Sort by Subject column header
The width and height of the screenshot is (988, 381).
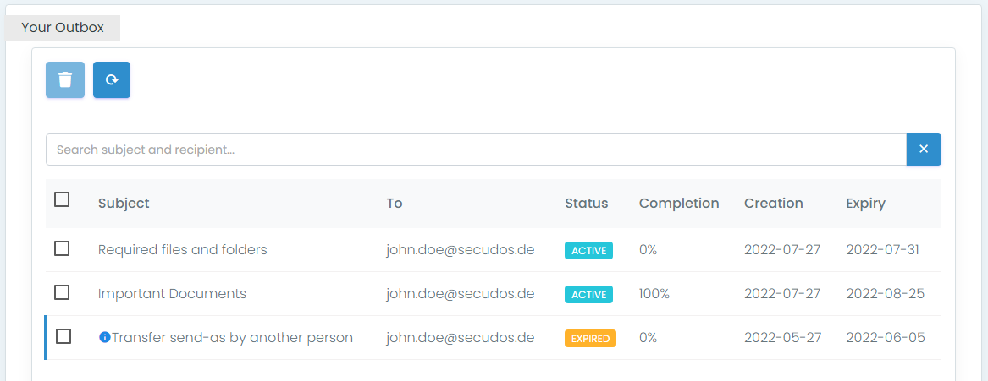click(x=124, y=203)
